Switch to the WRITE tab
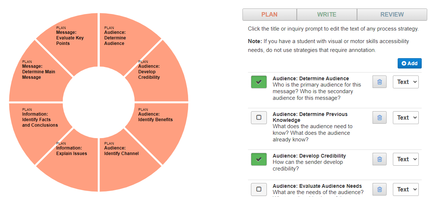This screenshot has height=197, width=435. 327,14
